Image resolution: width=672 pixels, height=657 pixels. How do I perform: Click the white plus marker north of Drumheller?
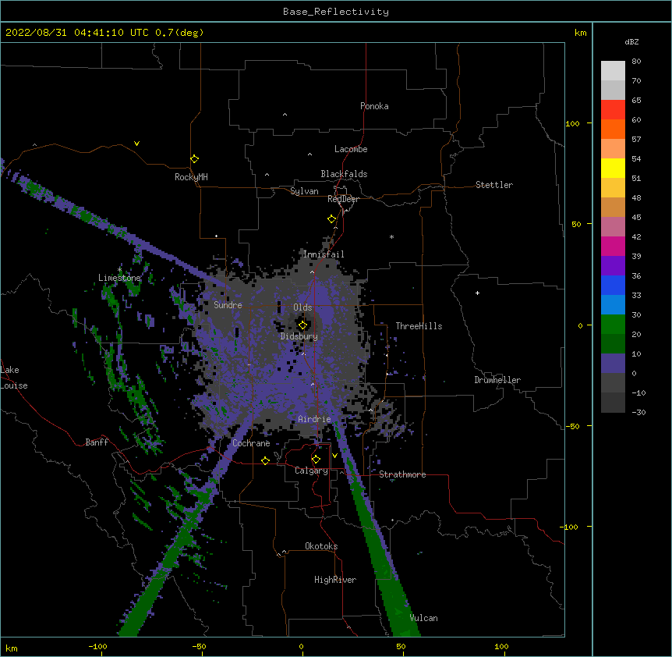pos(477,293)
